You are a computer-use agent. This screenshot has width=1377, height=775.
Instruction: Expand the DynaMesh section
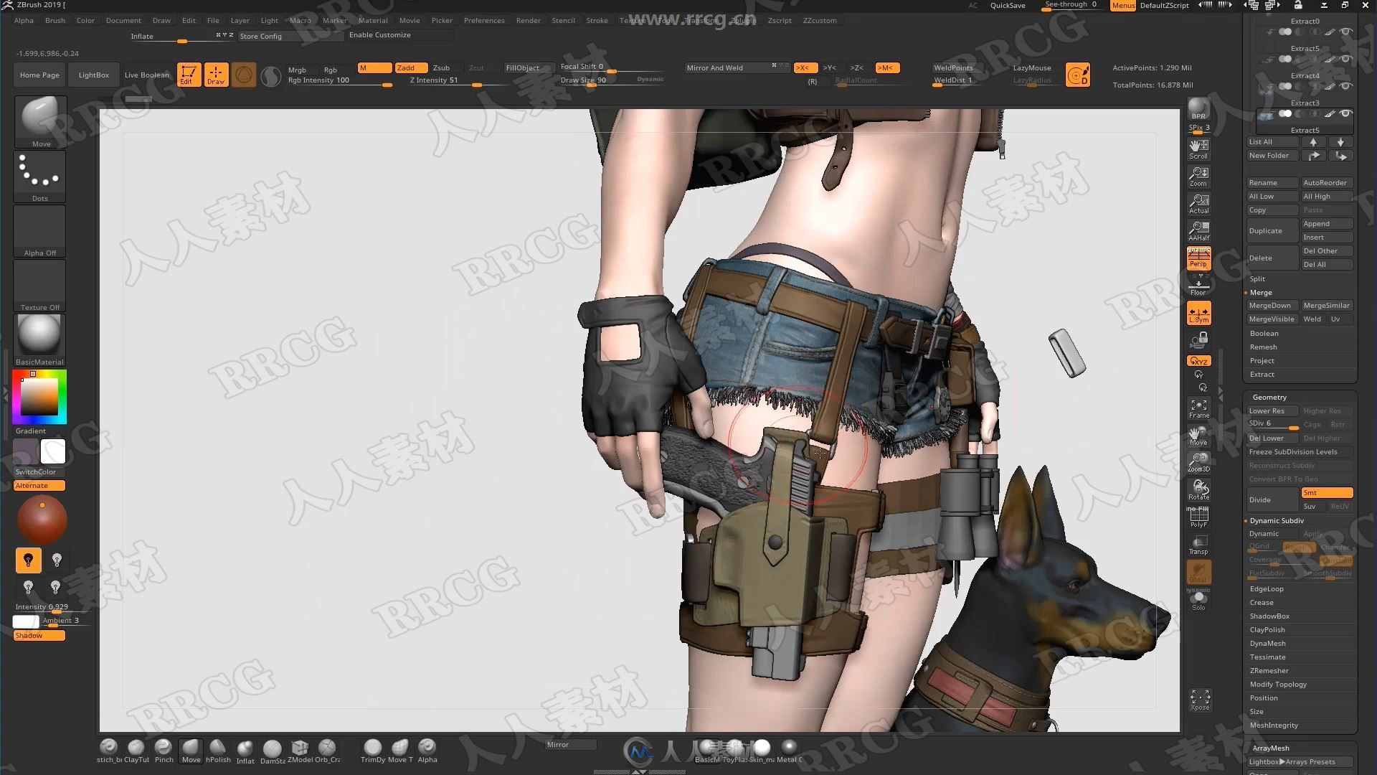pyautogui.click(x=1267, y=644)
